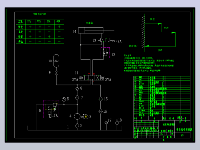Click the diamond symbol numbered 16
Screen dimensions: 200x150
[x=100, y=111]
